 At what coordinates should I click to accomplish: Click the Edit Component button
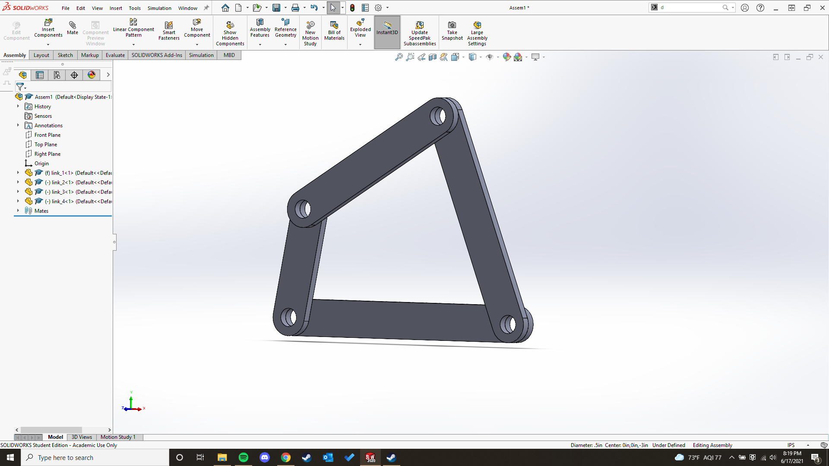[16, 30]
